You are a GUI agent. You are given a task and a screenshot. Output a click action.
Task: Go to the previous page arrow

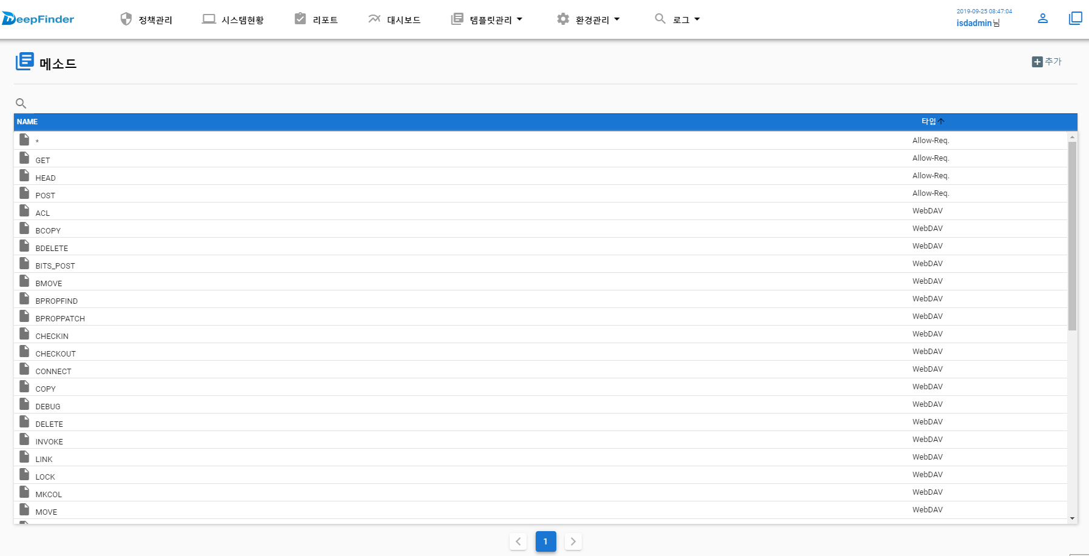click(x=518, y=541)
